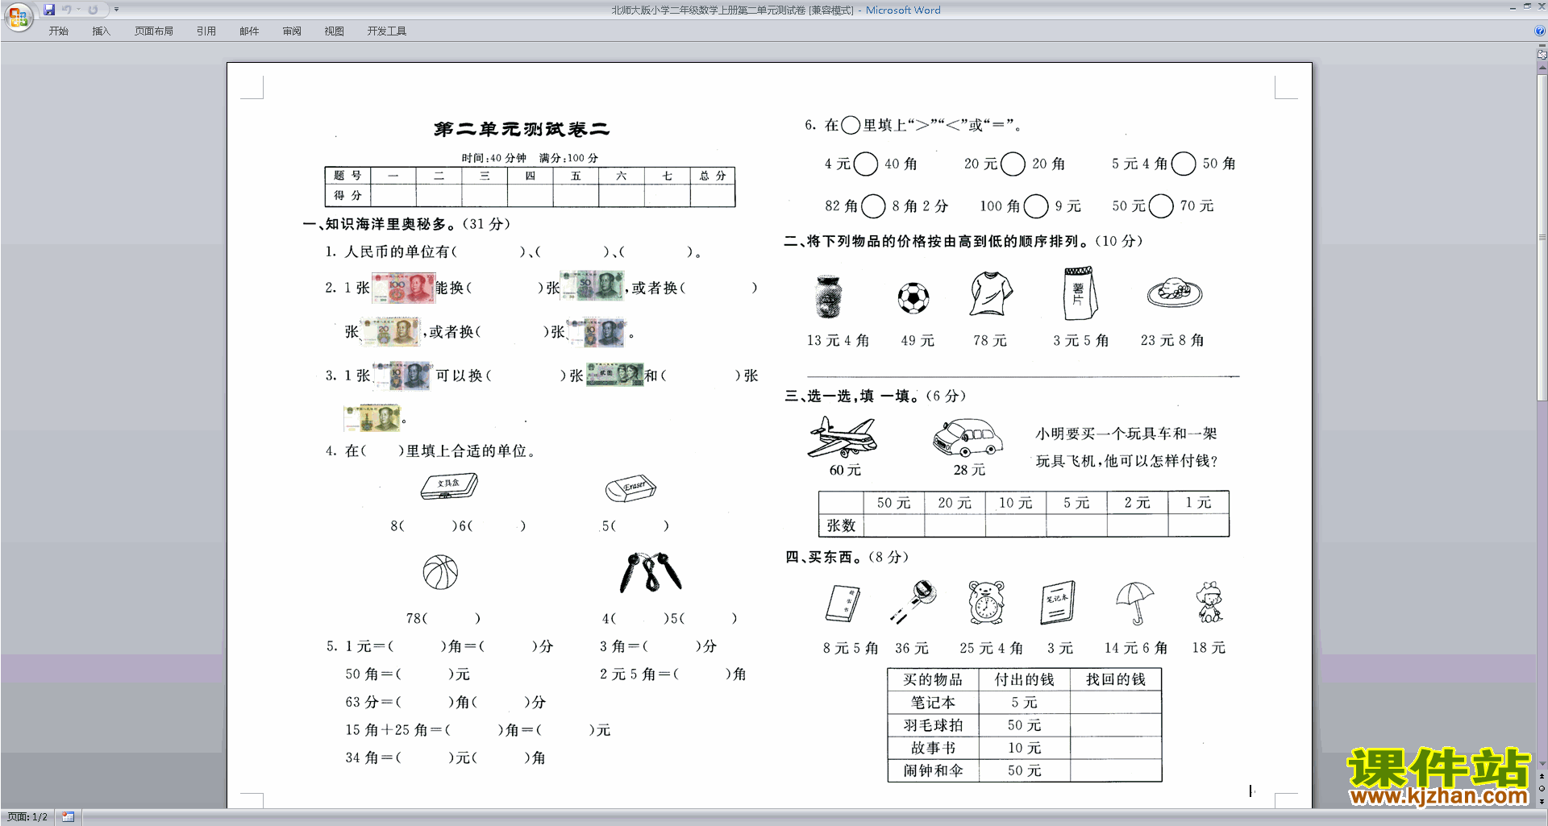
Task: Click the line 15 角+25 角=( )角=( )元
Action: tap(478, 730)
